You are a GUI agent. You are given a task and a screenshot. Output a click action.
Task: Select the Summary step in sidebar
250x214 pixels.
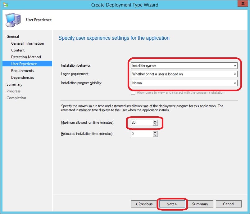coord(14,84)
